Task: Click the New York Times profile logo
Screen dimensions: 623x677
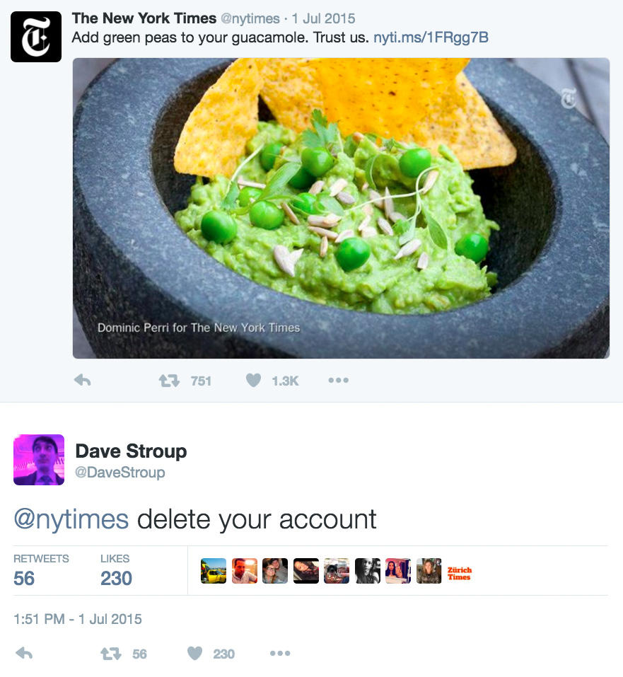Action: click(36, 37)
